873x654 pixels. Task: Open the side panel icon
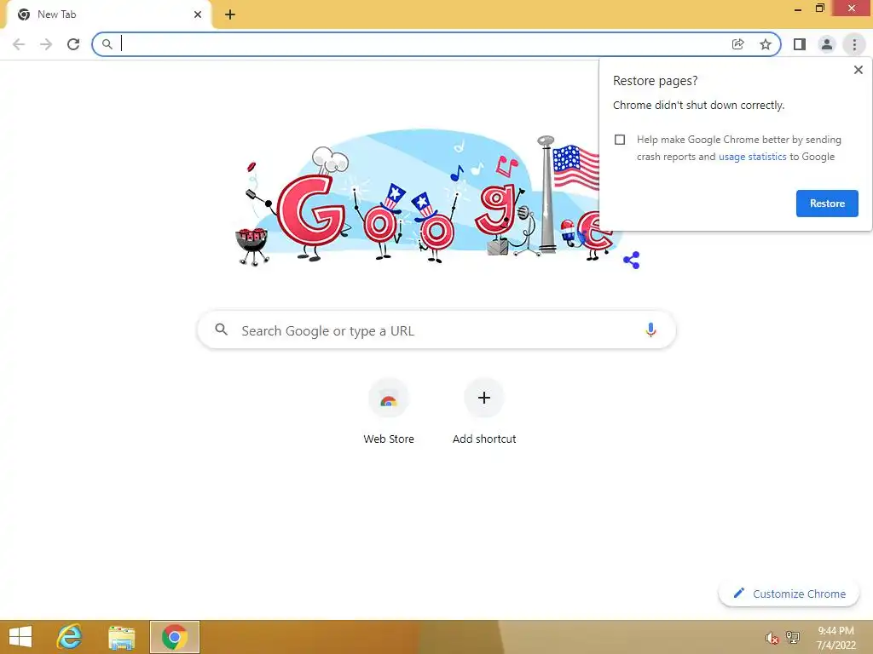point(800,44)
